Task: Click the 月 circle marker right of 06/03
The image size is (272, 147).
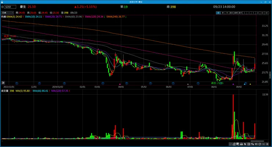Action: tap(173, 83)
